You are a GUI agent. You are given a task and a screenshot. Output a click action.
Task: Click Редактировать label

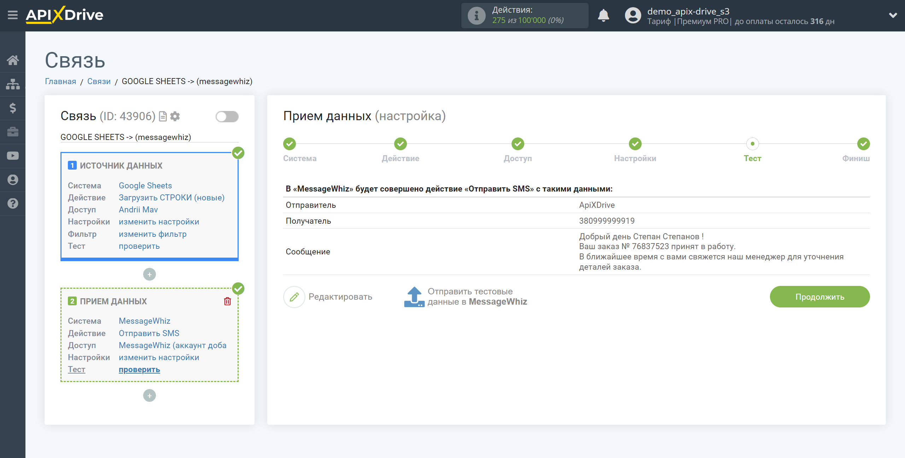[x=340, y=297]
